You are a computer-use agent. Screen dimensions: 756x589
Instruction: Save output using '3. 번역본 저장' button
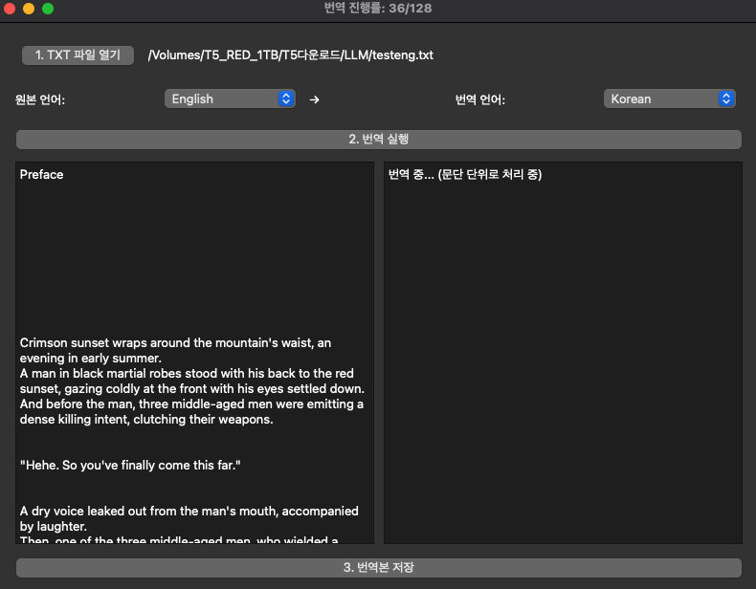[x=378, y=568]
